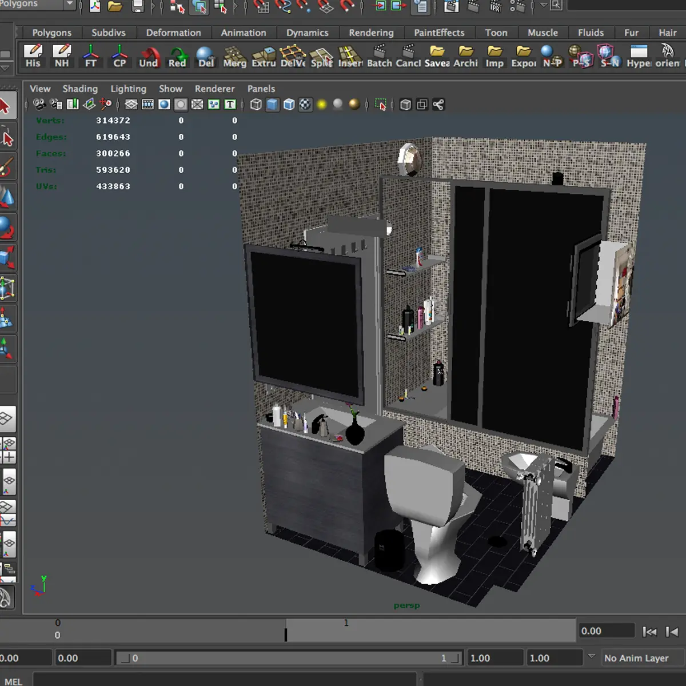Screen dimensions: 686x686
Task: Click the Undo (Und) shelf icon
Action: point(149,57)
